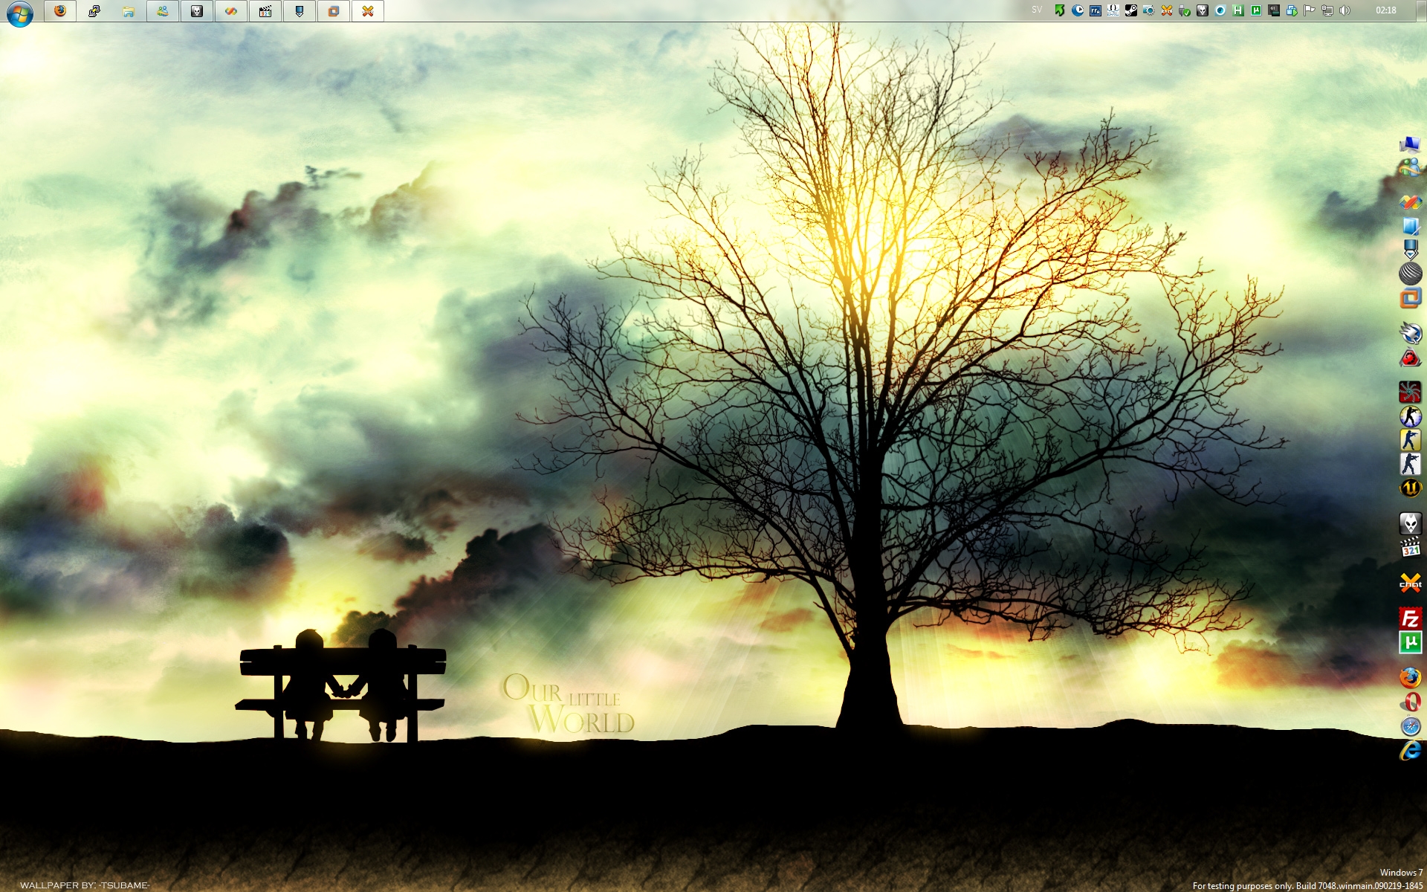Open the Windows Start orb
1427x892 pixels.
(x=19, y=12)
